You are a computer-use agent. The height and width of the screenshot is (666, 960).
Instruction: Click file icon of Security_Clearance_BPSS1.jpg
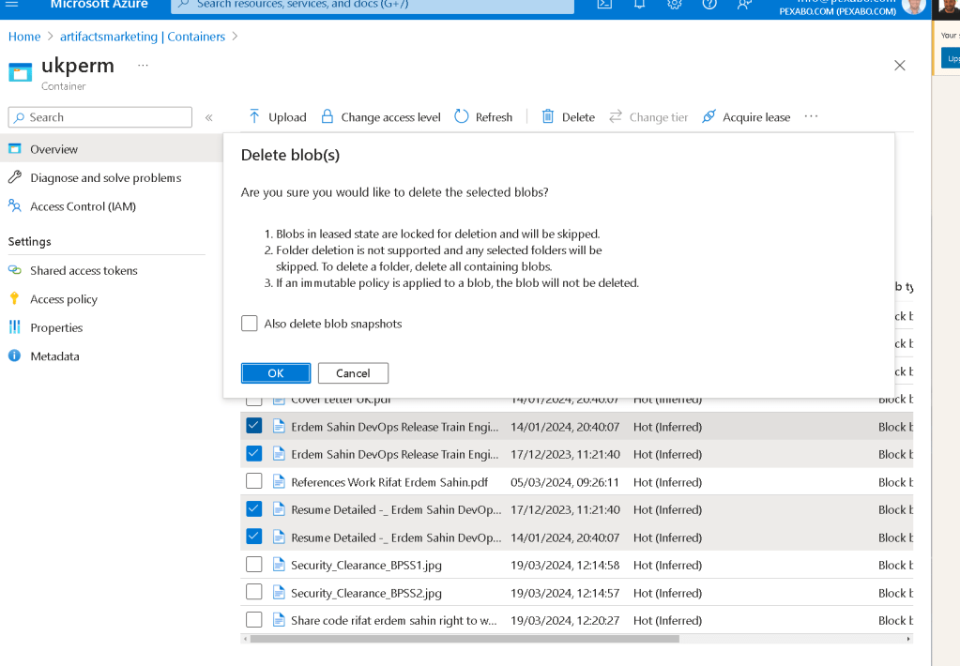click(279, 565)
